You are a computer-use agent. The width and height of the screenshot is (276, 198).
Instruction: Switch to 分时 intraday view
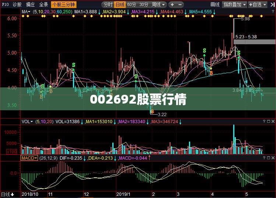click(108, 4)
